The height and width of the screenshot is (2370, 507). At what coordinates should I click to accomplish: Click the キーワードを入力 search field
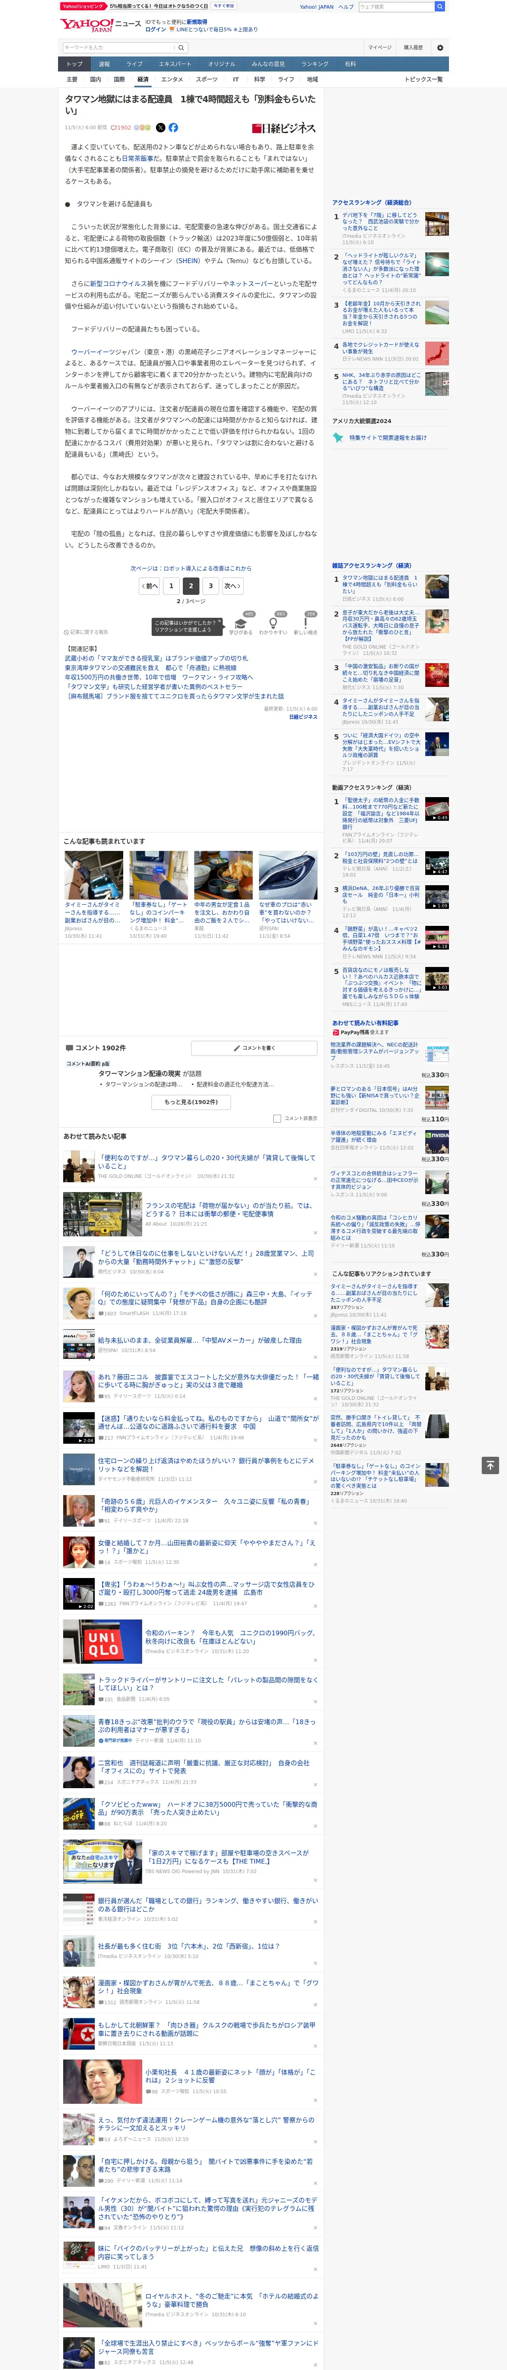pos(119,48)
